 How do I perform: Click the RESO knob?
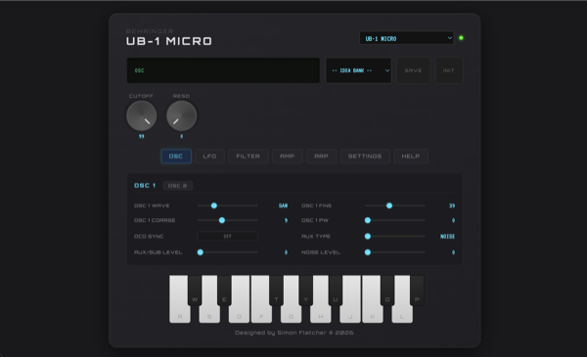pos(182,115)
